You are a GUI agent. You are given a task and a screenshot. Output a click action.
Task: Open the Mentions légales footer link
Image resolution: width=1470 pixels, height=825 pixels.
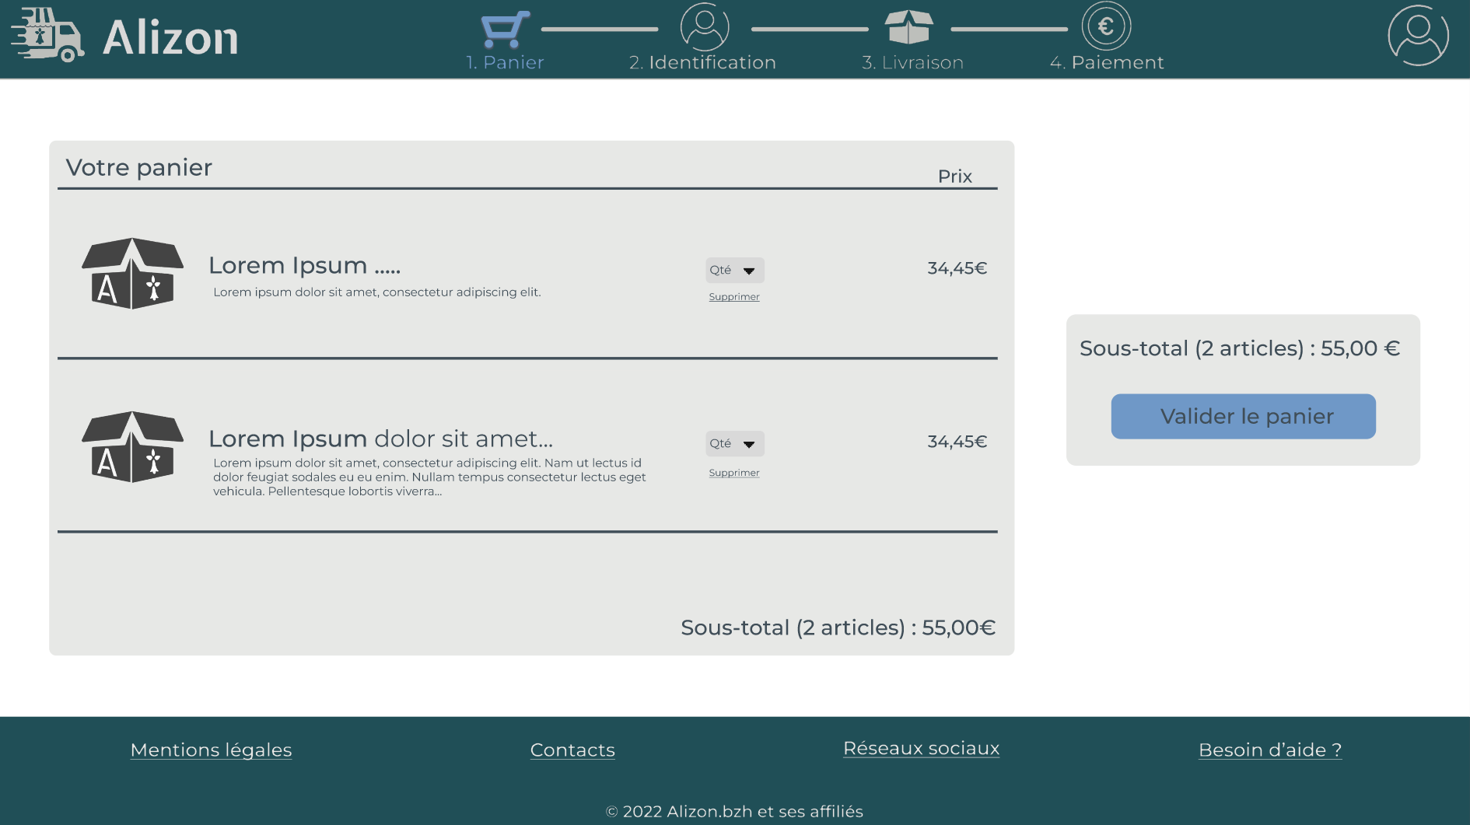211,750
